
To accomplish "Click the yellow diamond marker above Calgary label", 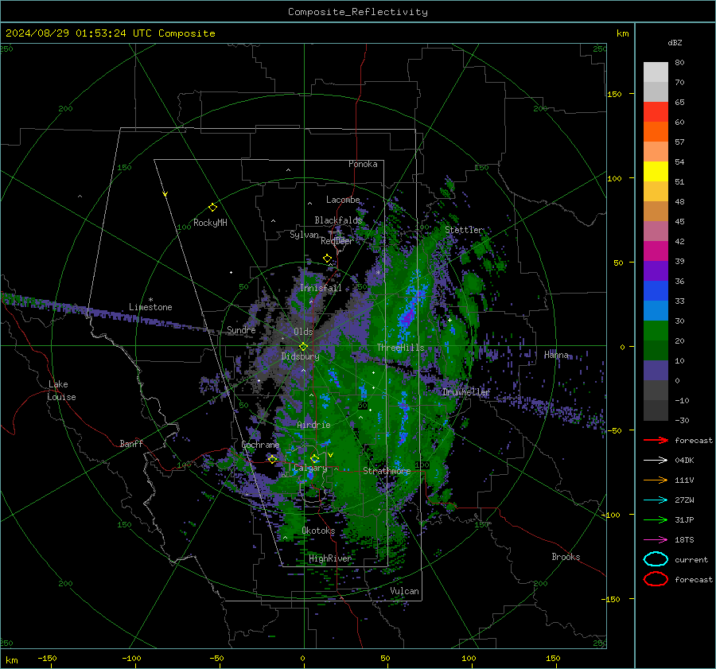I will (314, 458).
